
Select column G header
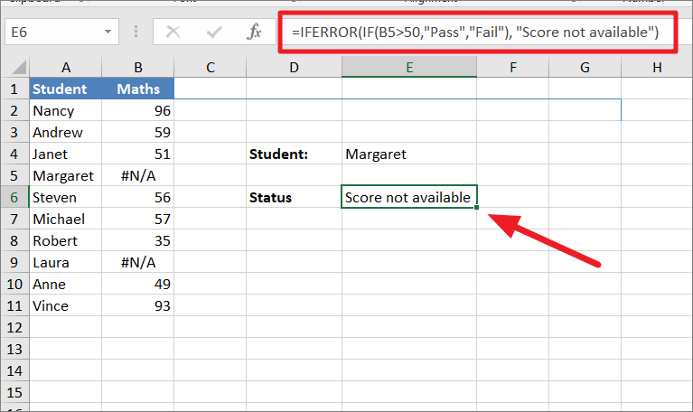[585, 68]
